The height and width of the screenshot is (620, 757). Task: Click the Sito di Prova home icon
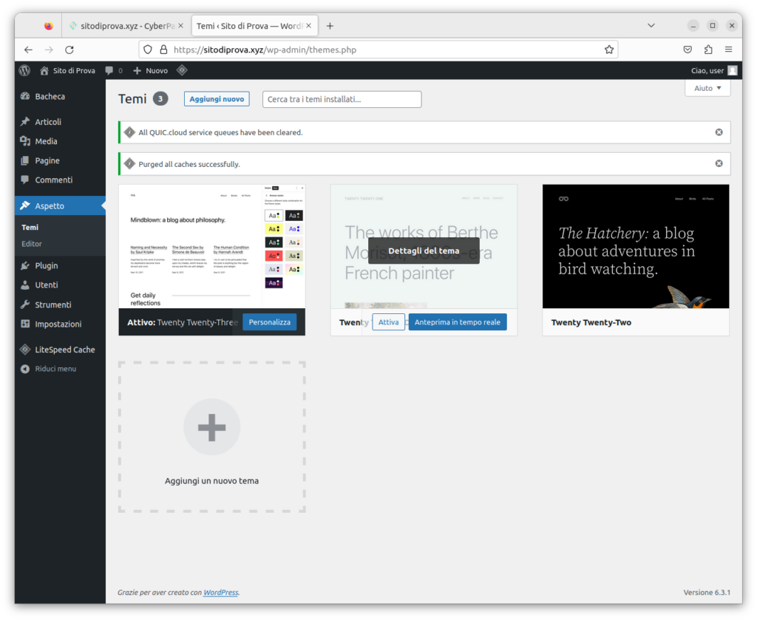[x=44, y=70]
